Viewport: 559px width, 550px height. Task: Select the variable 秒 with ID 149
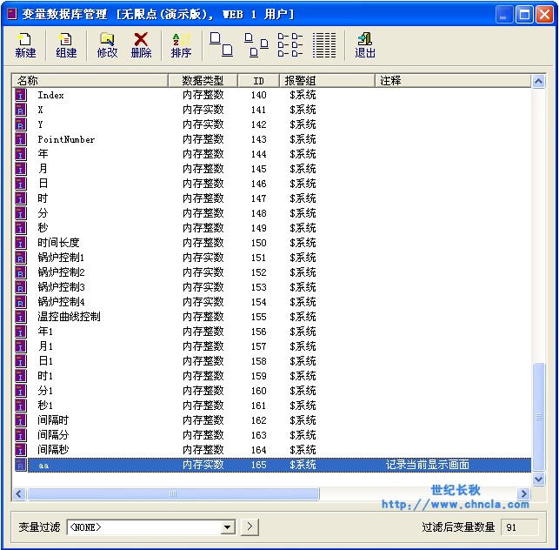click(43, 228)
